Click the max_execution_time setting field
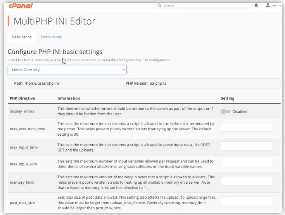 click(x=247, y=127)
